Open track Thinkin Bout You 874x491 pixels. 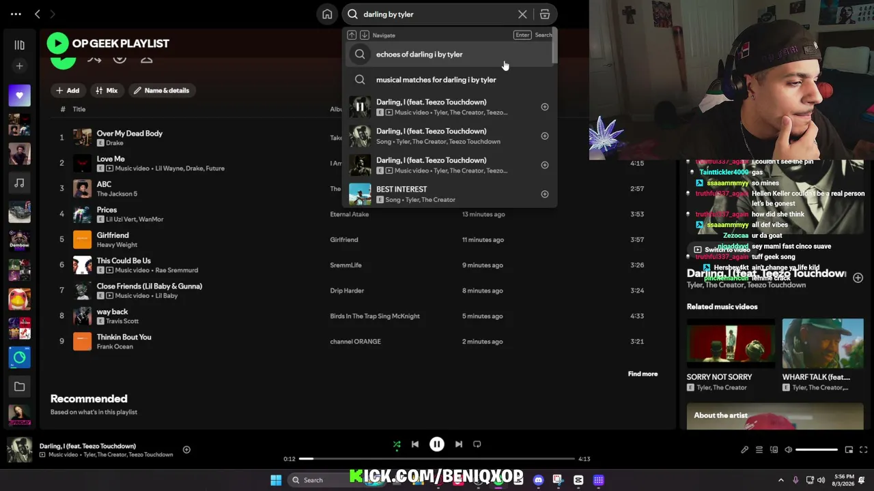click(x=124, y=337)
